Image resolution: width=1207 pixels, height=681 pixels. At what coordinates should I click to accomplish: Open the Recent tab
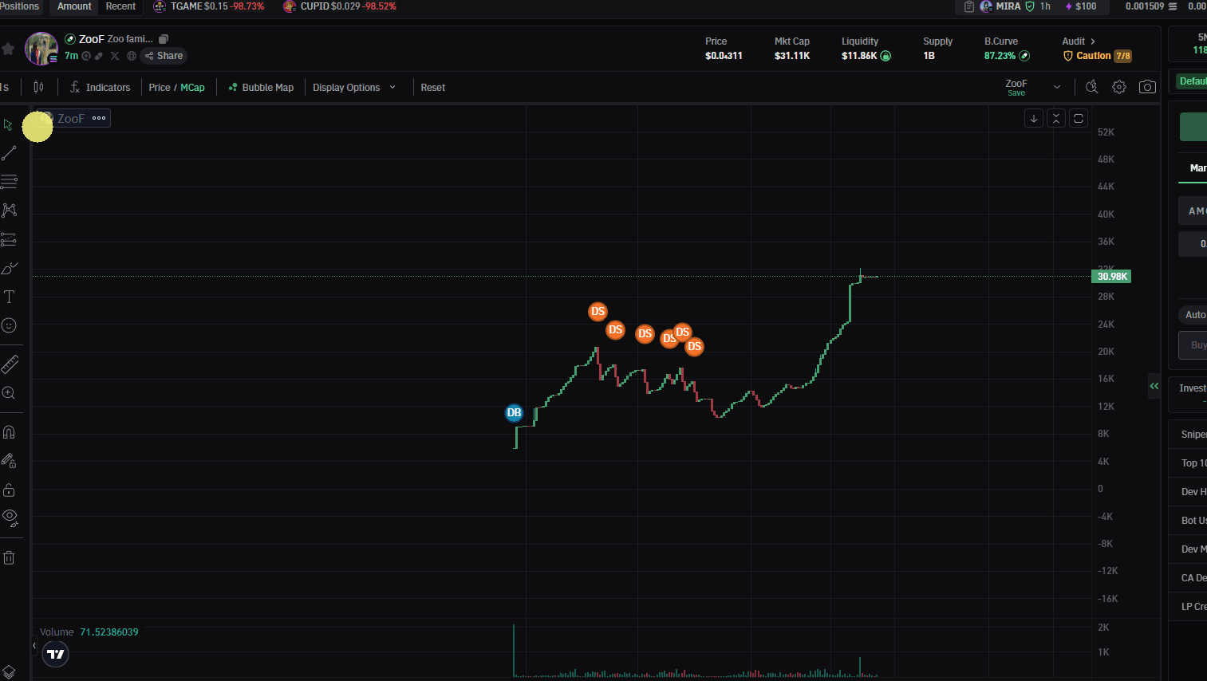[120, 6]
